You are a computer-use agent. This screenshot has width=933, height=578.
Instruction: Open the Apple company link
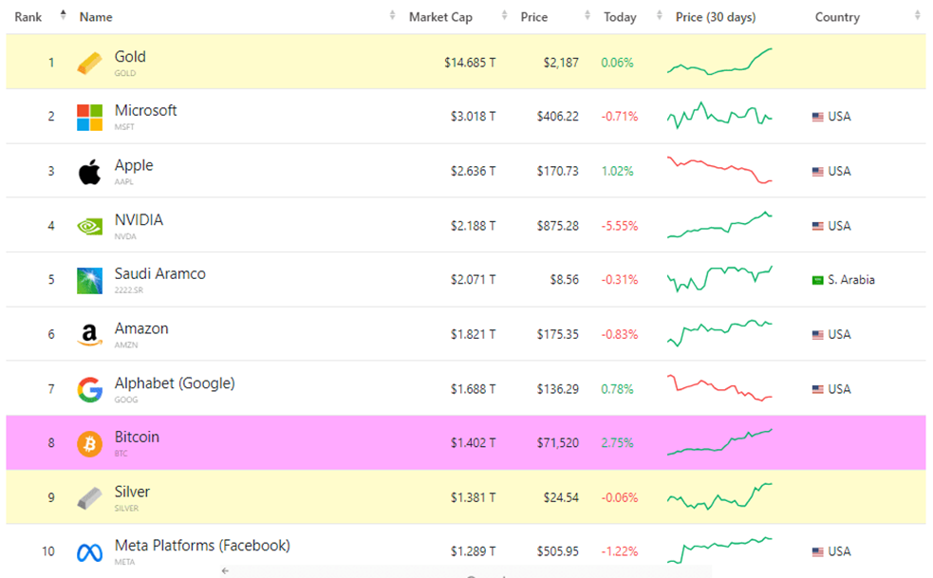134,165
